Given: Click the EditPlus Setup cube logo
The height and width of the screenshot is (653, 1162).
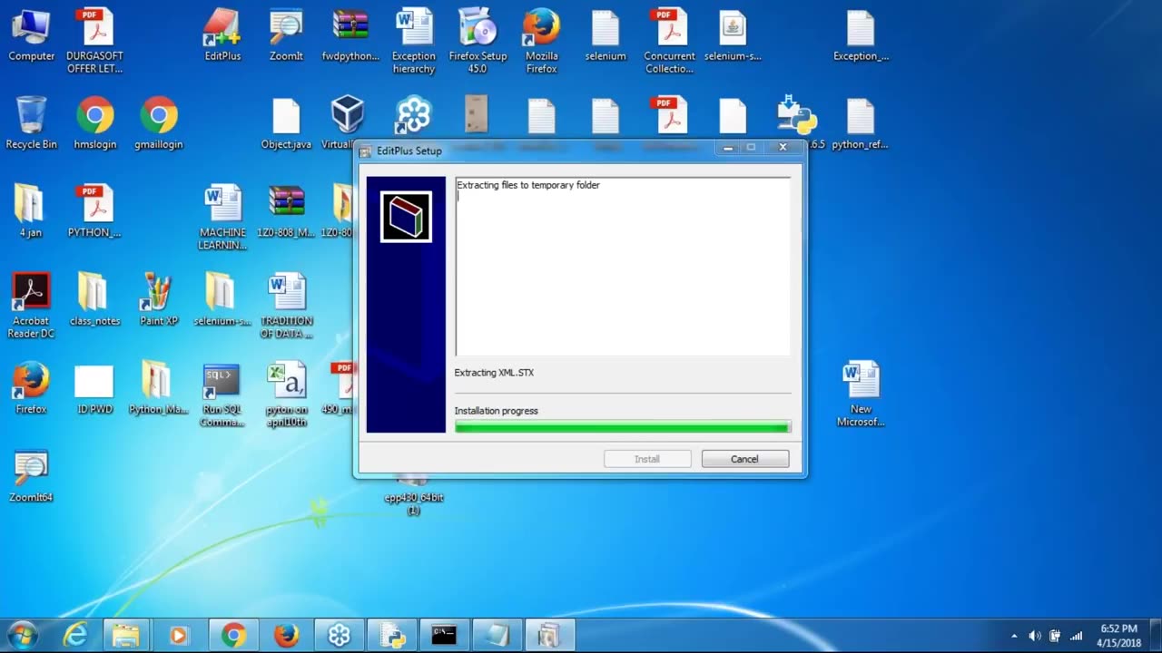Looking at the screenshot, I should click(406, 217).
